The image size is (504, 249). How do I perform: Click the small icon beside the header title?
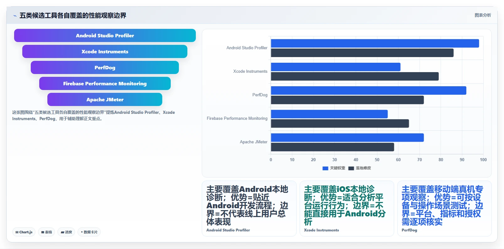click(15, 16)
